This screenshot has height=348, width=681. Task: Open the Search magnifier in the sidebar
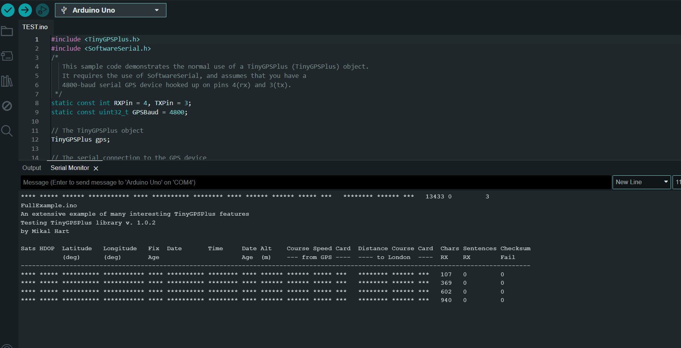[x=7, y=131]
